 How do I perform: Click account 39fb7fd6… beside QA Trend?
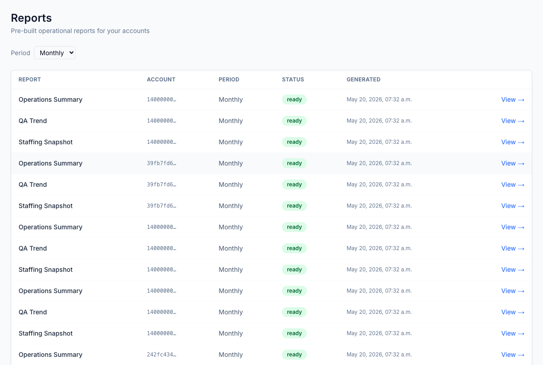pos(162,185)
